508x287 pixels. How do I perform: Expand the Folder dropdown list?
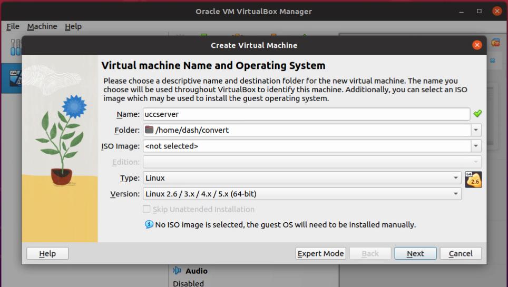point(476,130)
